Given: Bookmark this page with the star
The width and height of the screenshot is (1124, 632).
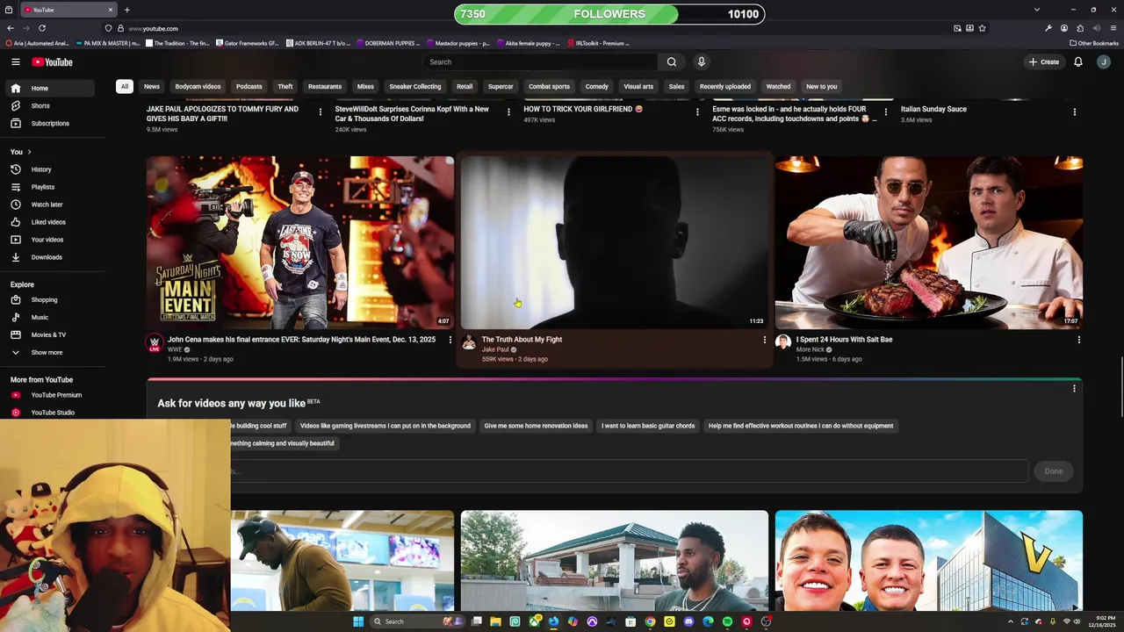Looking at the screenshot, I should point(982,28).
